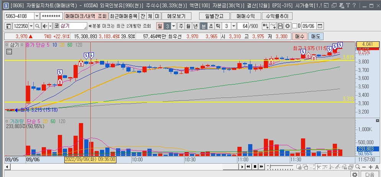Viewport: 381px width, 177px height.
Task: Click the add-line-indicator toolbar icon
Action: pos(273,26)
